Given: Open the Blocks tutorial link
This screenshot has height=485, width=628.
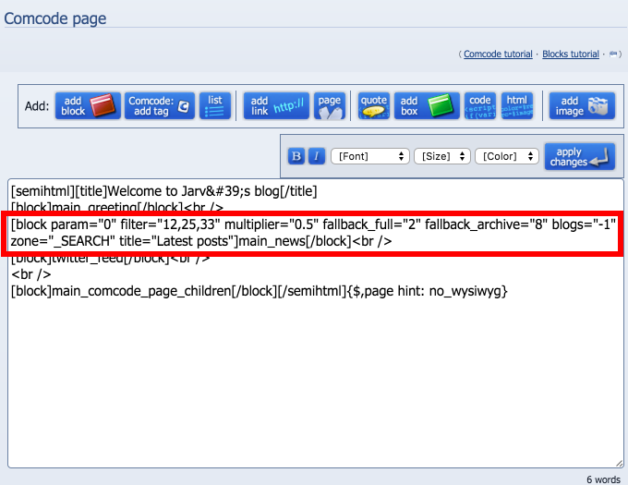Looking at the screenshot, I should pos(571,55).
